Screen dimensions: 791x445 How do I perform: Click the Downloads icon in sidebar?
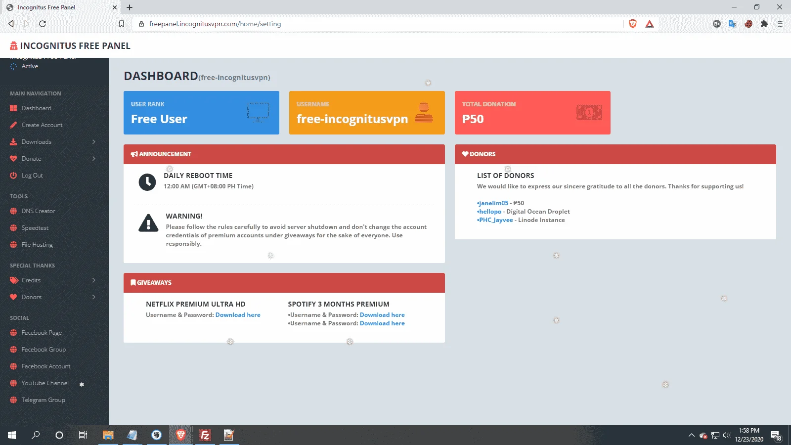[13, 142]
